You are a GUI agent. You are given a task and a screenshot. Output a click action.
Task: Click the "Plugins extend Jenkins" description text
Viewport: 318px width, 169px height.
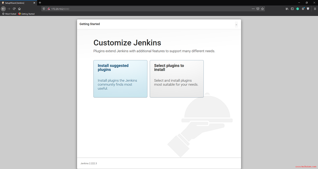154,51
